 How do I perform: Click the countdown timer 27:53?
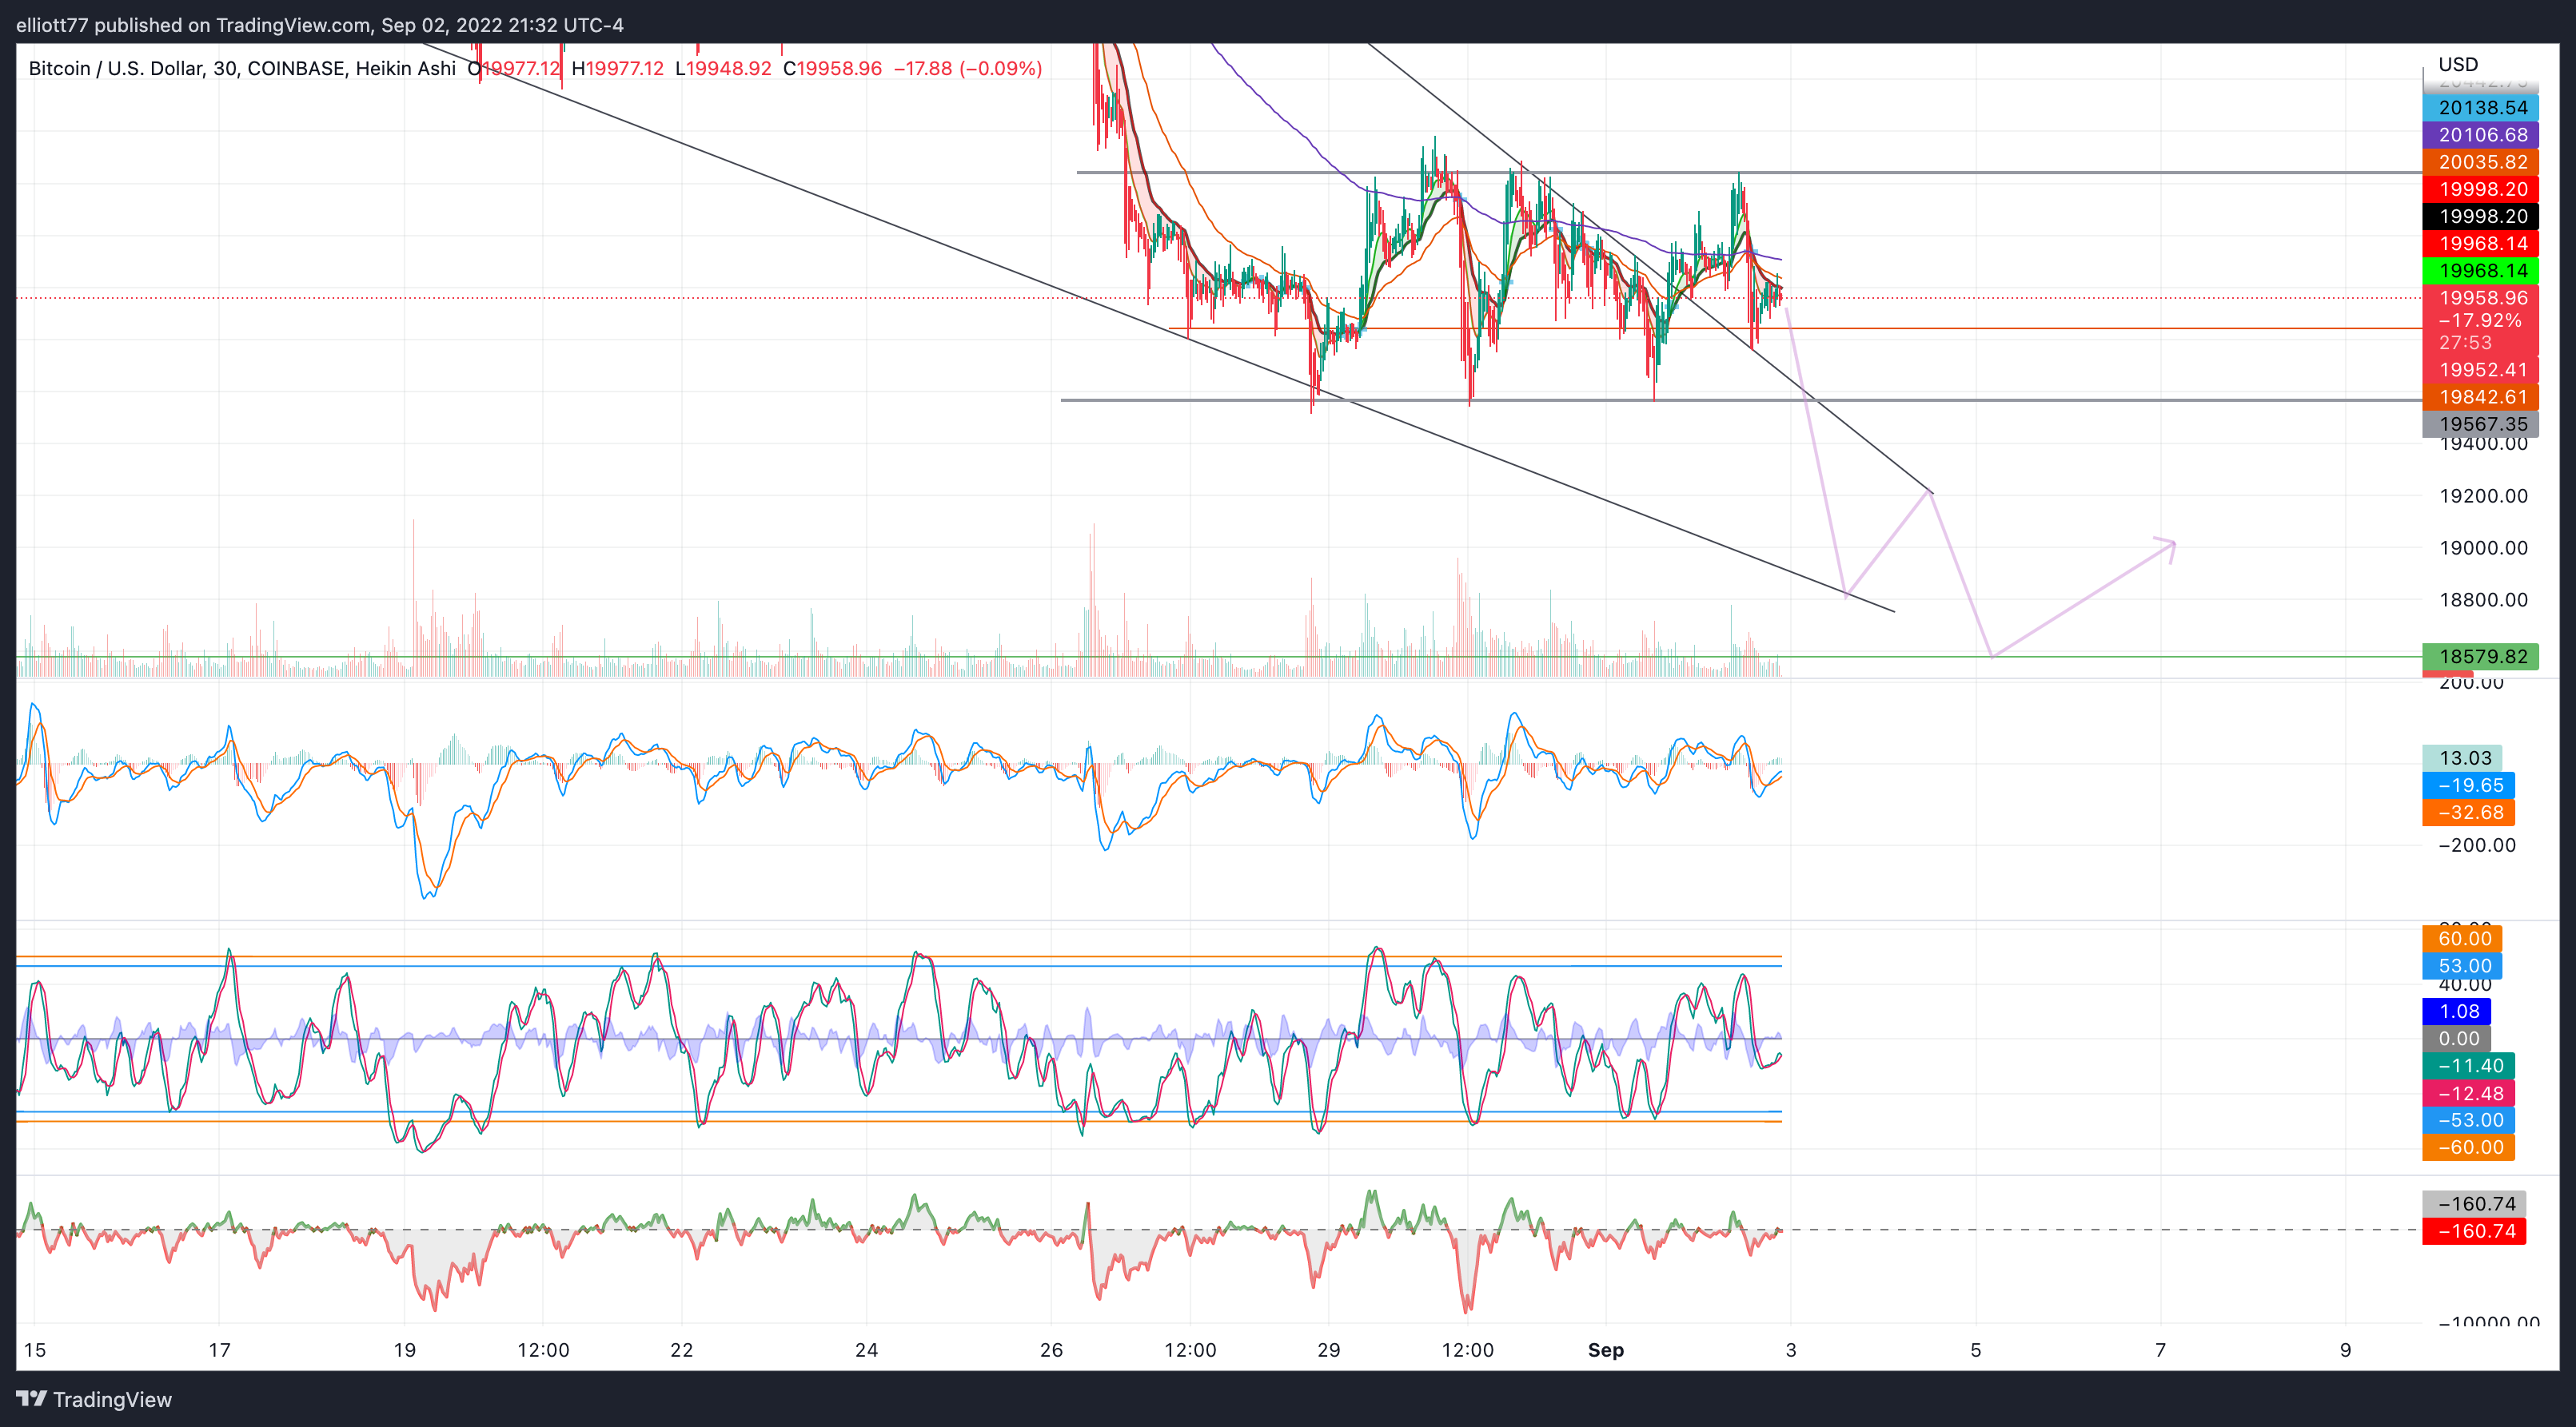pyautogui.click(x=2465, y=343)
